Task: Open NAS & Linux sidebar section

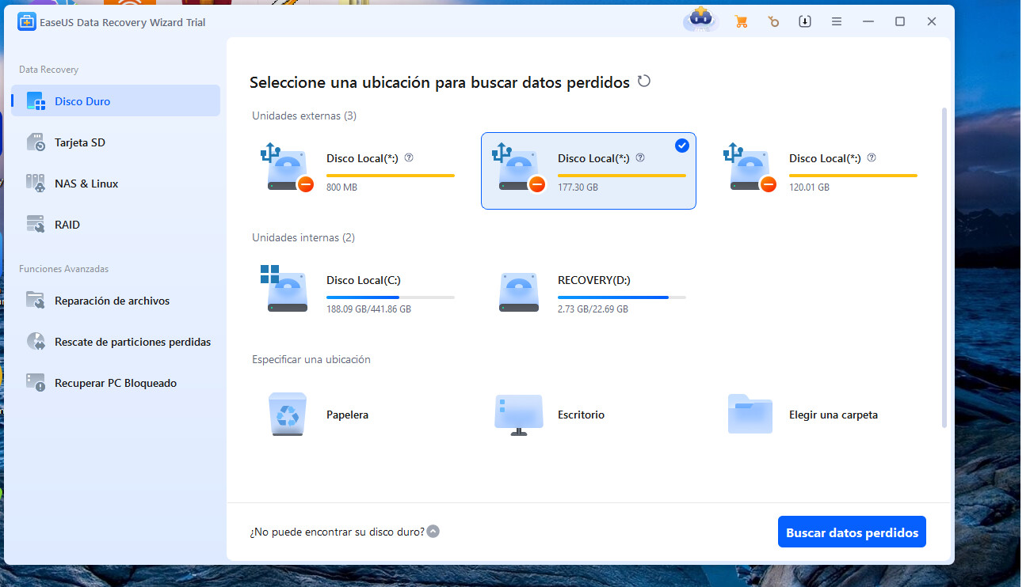Action: (x=86, y=184)
